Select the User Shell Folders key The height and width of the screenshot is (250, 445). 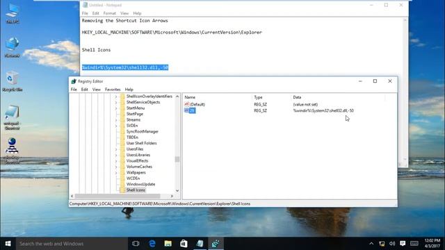141,143
